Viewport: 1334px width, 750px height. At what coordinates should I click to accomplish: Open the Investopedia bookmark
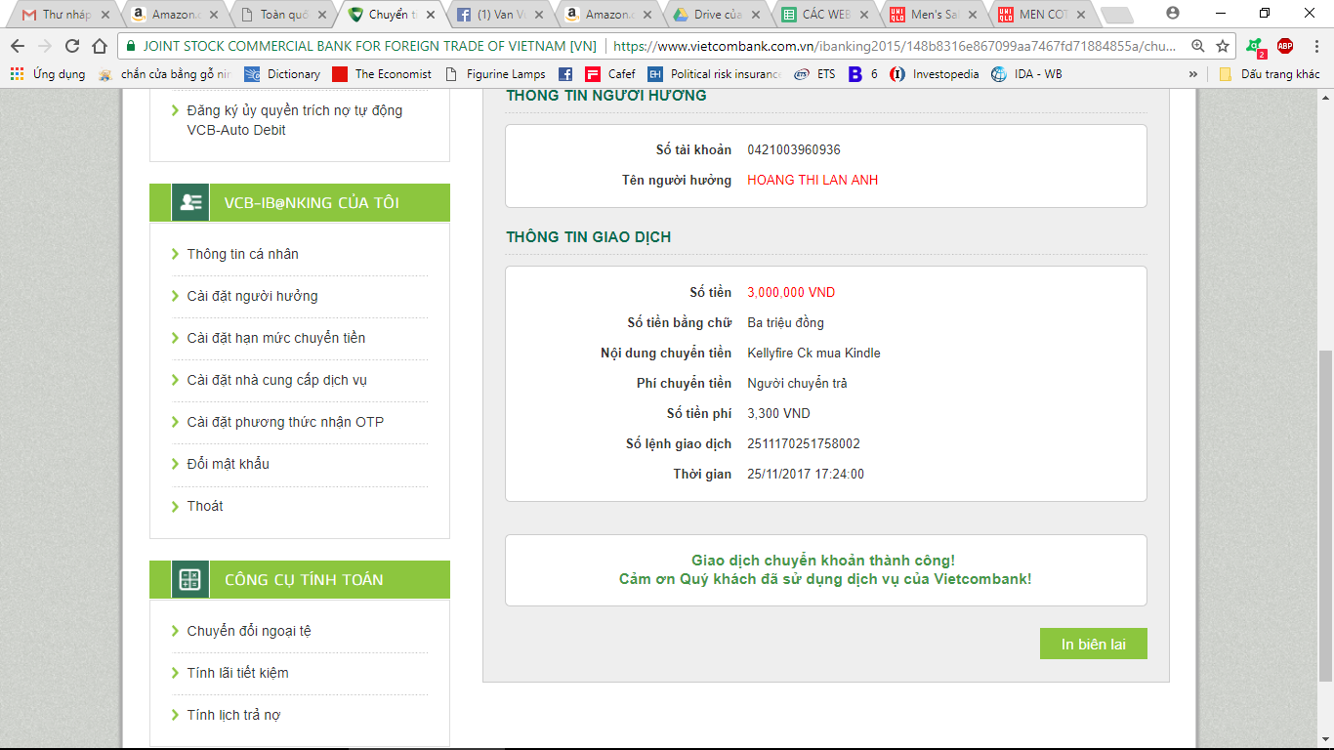point(935,74)
